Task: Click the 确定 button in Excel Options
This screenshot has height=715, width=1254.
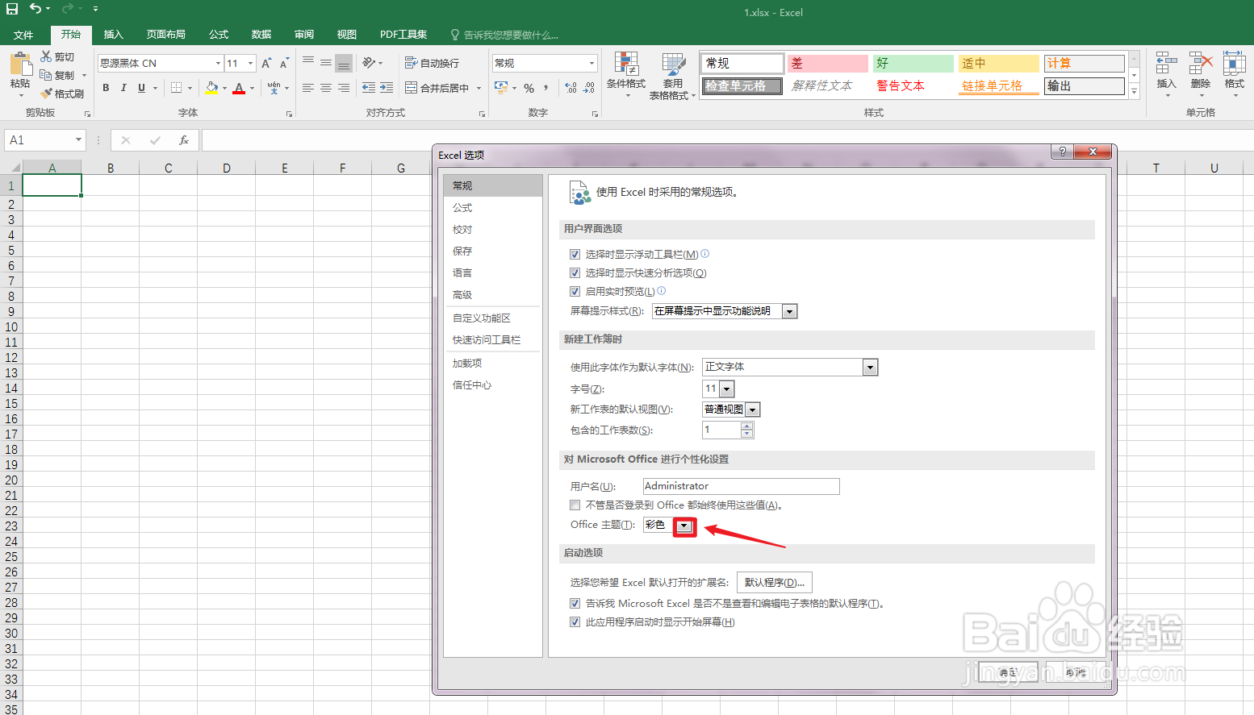Action: coord(1008,672)
